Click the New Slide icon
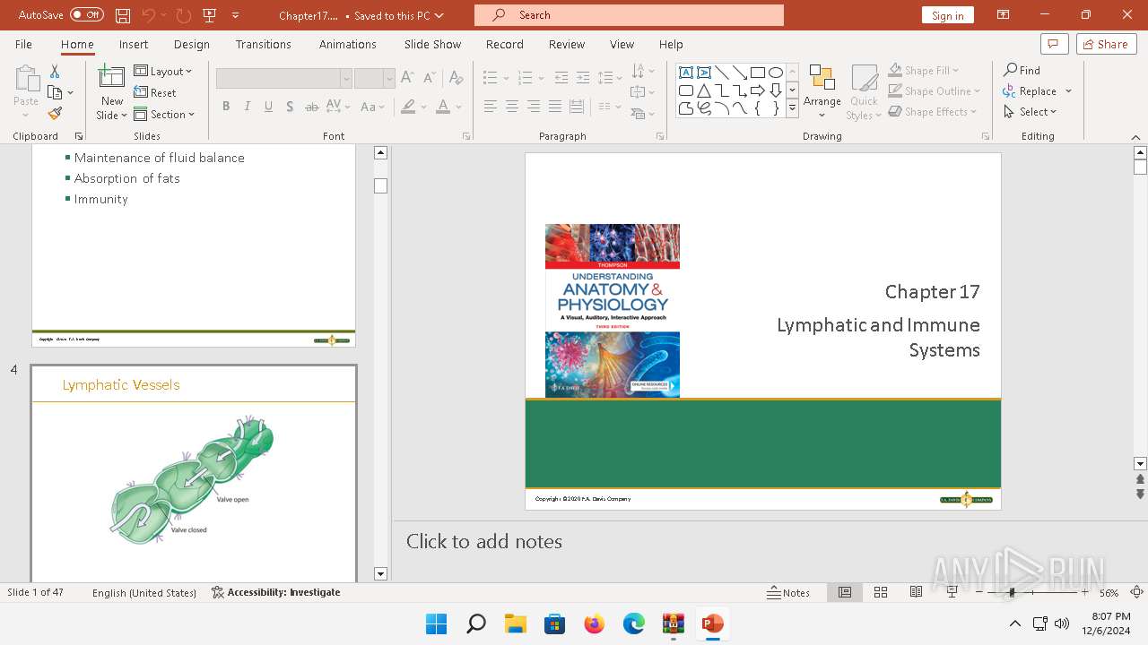 (112, 79)
